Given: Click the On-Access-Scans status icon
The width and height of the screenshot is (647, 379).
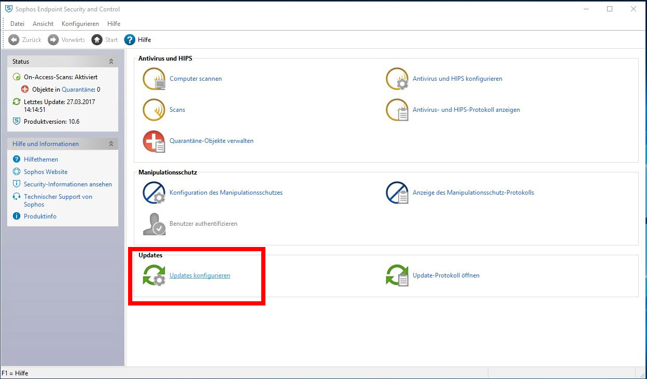Looking at the screenshot, I should (x=17, y=77).
